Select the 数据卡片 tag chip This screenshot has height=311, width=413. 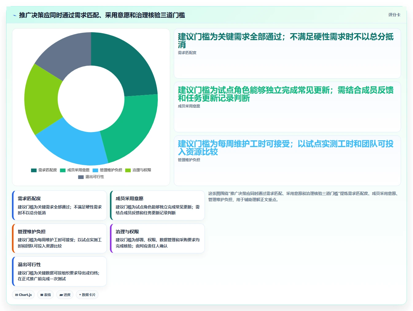(87, 295)
